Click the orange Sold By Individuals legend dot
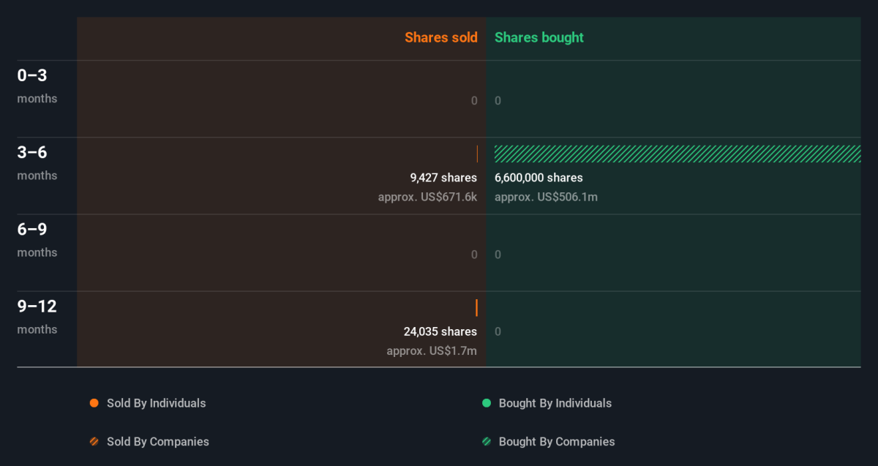 pyautogui.click(x=94, y=403)
